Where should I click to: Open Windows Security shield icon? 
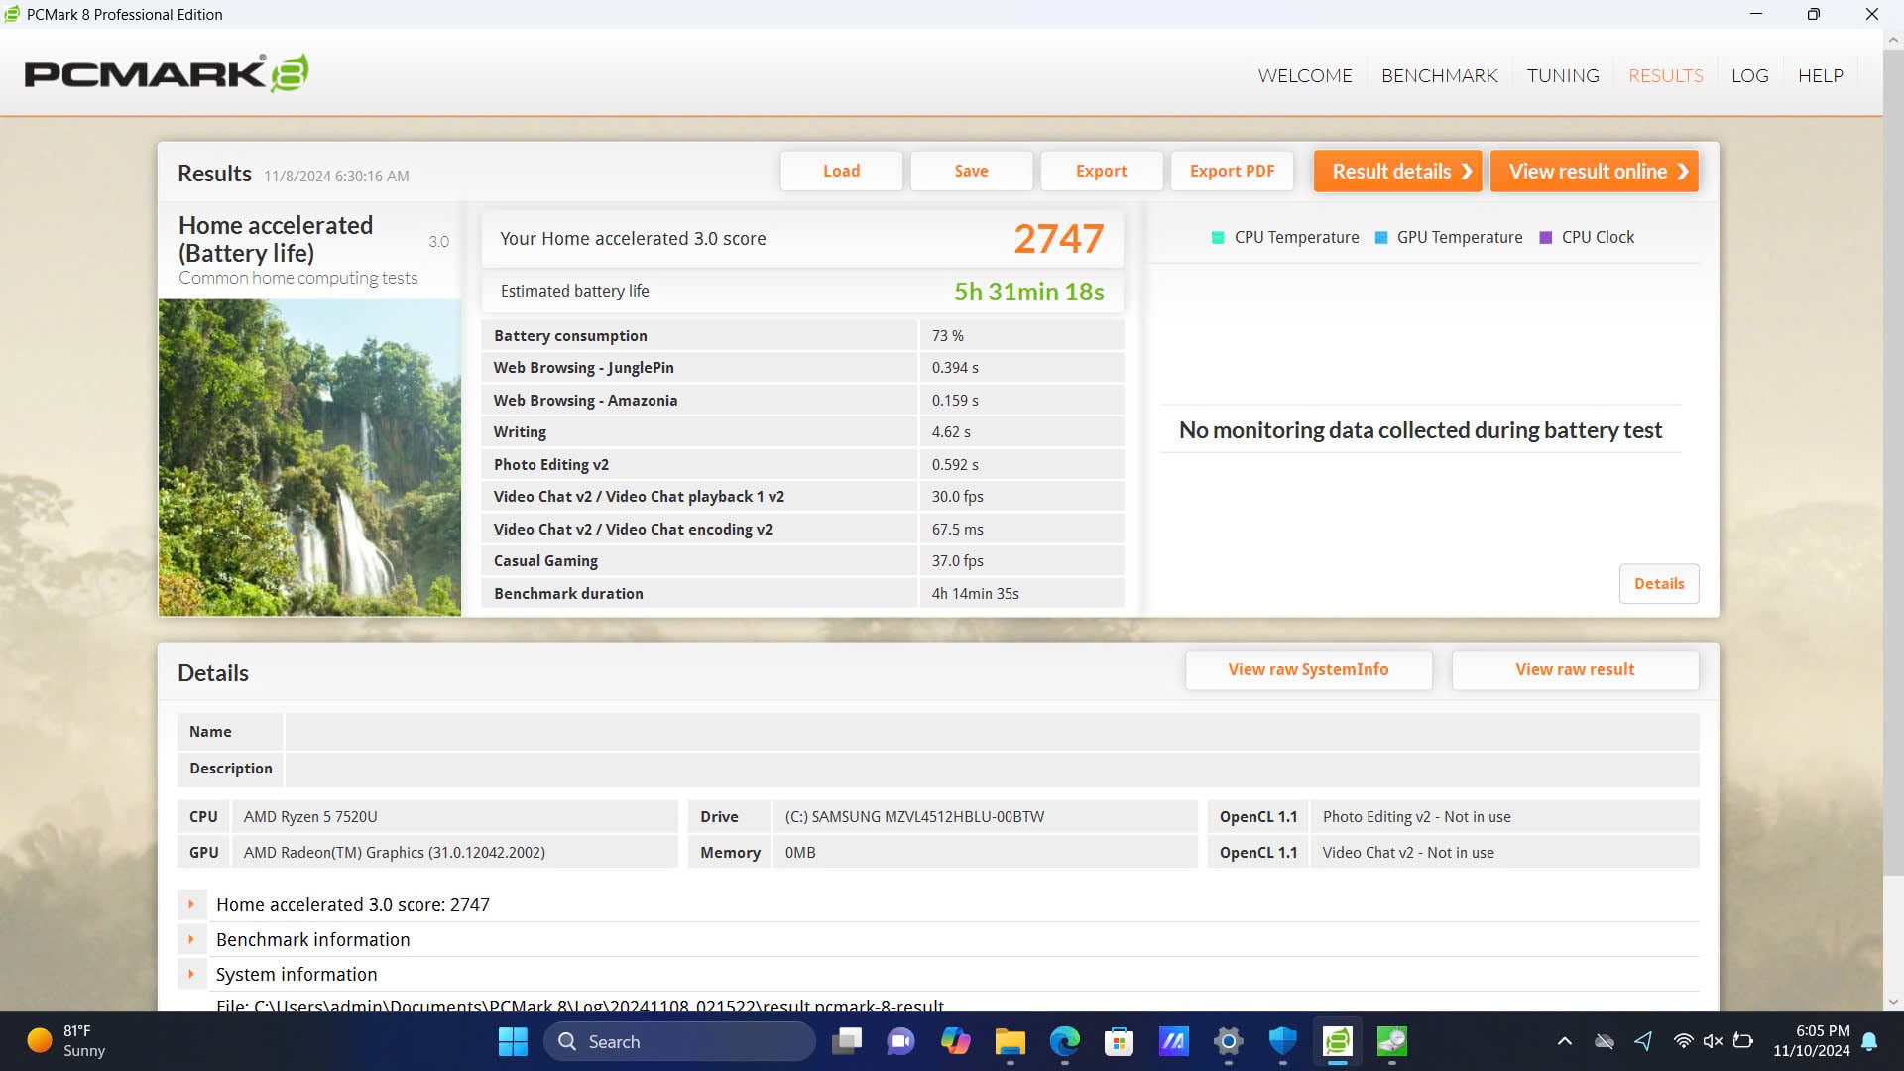click(x=1282, y=1041)
